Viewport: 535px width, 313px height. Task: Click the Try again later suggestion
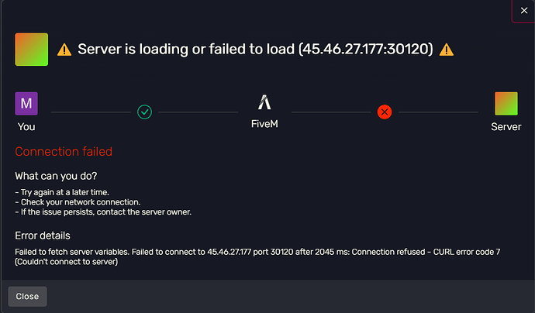point(62,192)
